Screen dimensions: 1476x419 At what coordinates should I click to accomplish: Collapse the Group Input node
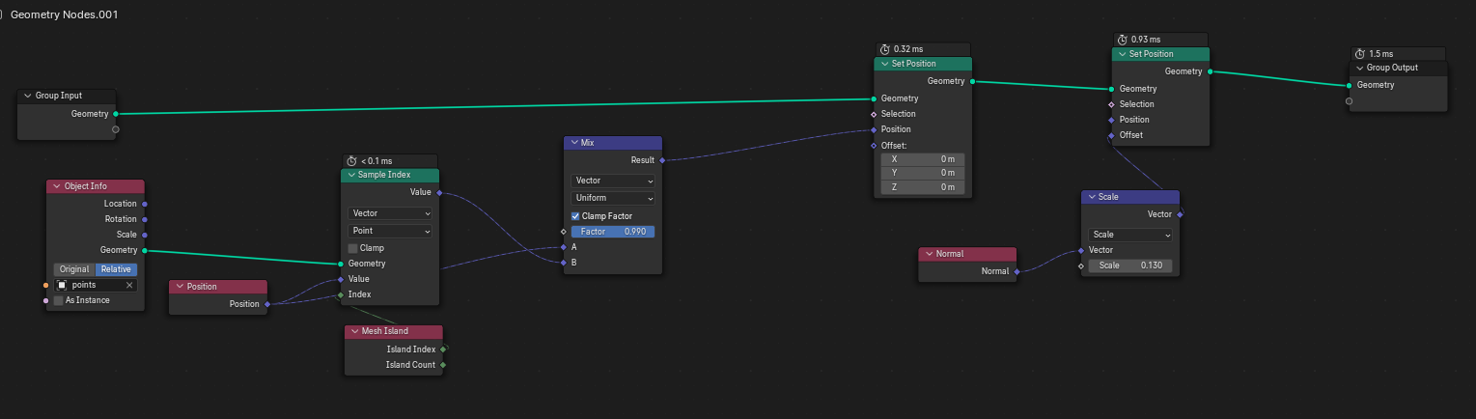(x=28, y=96)
